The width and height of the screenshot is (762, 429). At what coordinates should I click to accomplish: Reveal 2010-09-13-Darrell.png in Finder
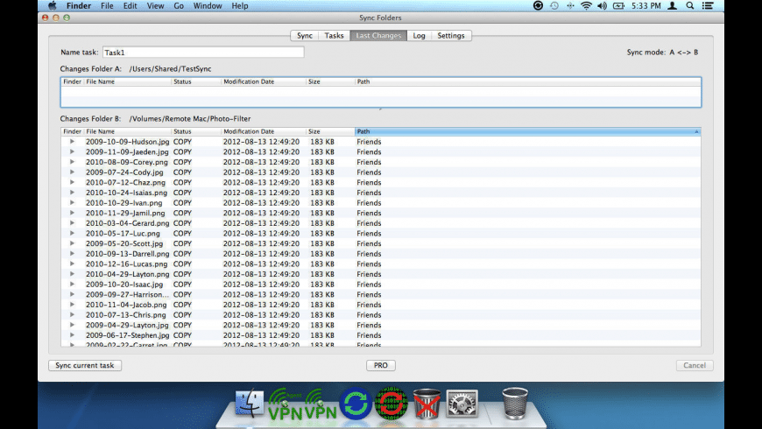(x=72, y=254)
